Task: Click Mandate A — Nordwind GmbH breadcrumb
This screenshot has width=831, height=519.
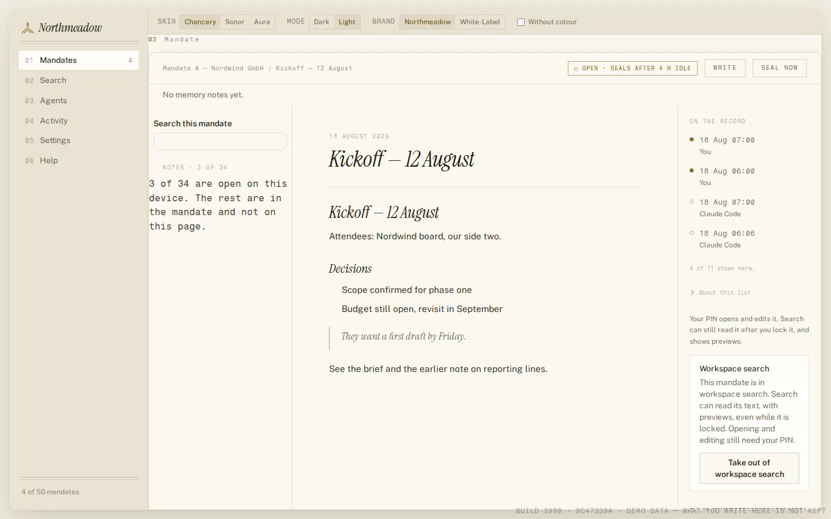Action: pyautogui.click(x=213, y=68)
